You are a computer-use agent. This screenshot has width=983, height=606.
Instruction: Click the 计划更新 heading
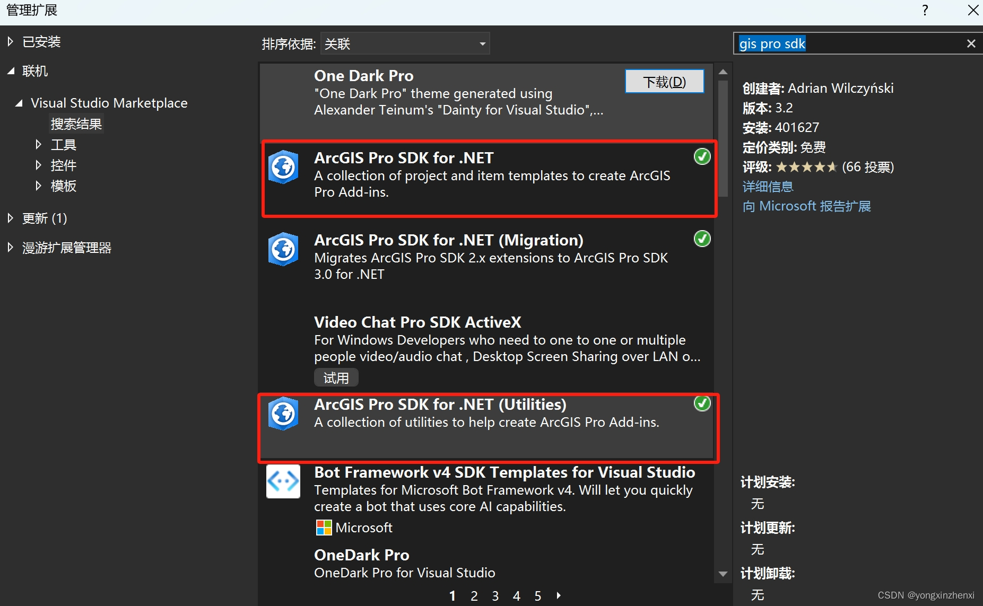point(768,528)
